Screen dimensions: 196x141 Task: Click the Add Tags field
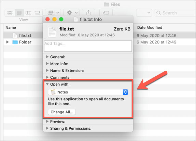coord(88,46)
